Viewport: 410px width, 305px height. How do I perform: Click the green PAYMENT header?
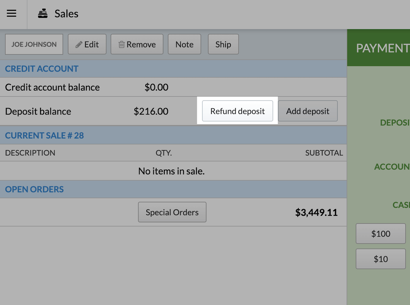382,48
